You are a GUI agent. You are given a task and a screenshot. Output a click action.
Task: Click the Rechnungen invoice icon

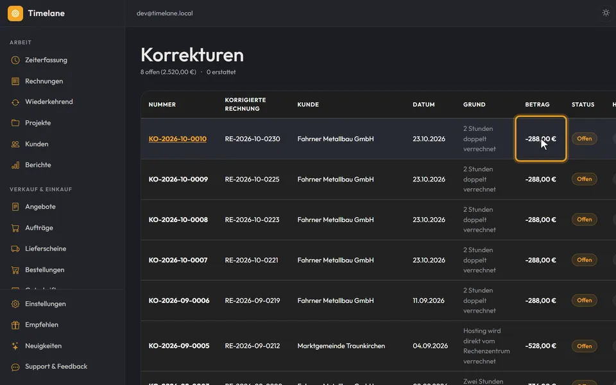(x=15, y=81)
